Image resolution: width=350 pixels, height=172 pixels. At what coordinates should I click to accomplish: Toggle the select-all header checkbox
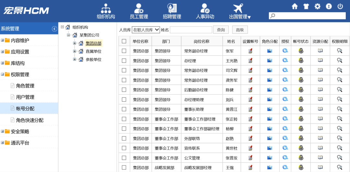point(124,41)
